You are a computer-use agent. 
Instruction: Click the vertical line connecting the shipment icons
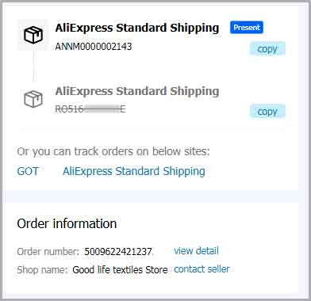point(33,67)
